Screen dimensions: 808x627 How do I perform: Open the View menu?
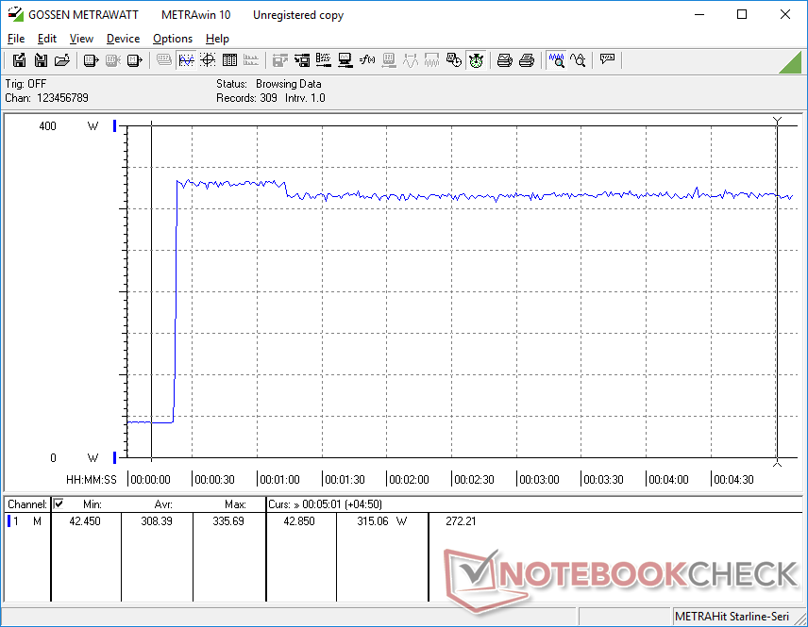(x=81, y=39)
